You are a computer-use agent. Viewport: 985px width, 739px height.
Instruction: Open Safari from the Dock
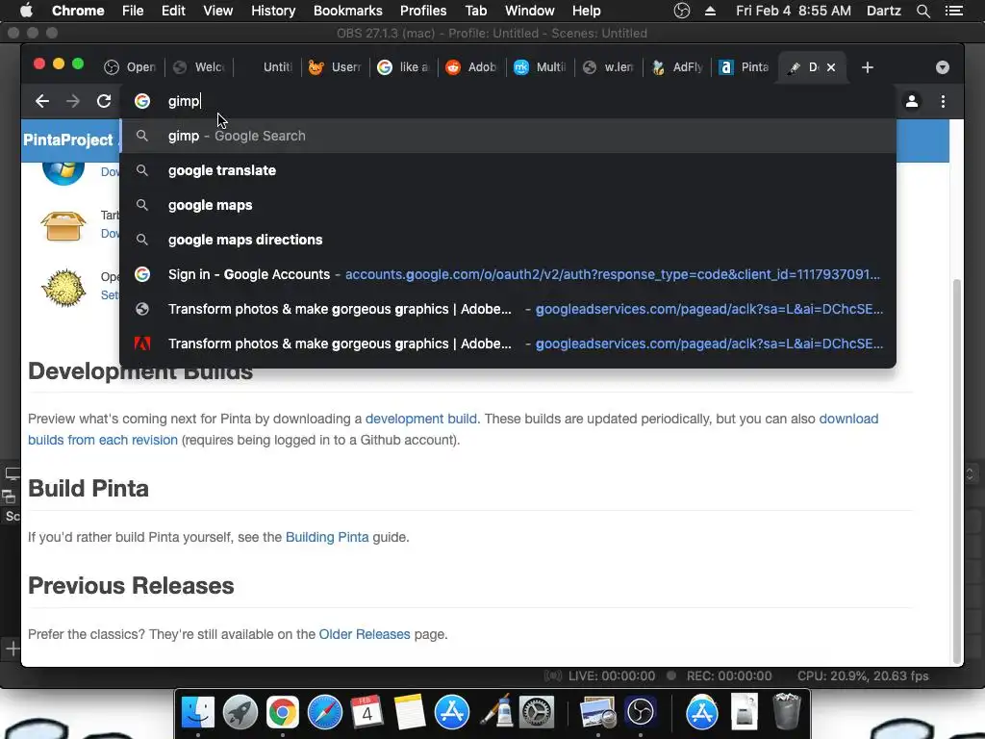pyautogui.click(x=325, y=712)
